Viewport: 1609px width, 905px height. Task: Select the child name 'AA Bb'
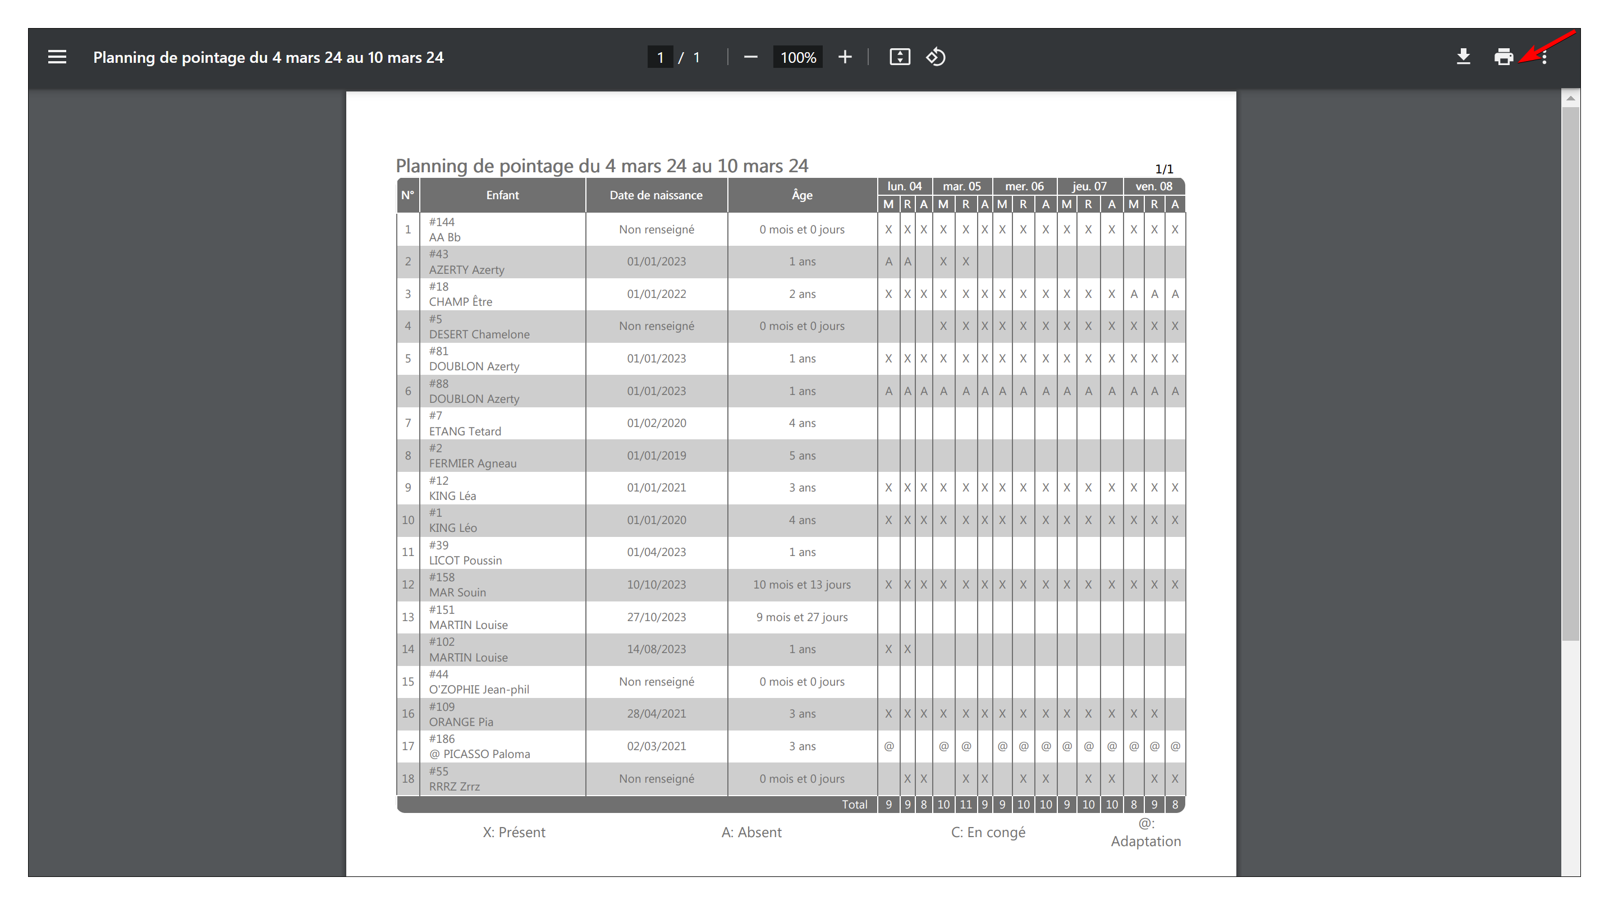[x=444, y=237]
